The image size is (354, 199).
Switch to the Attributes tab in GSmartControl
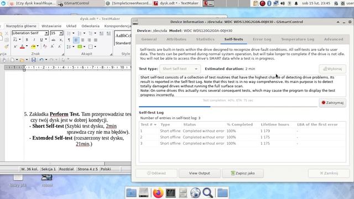pyautogui.click(x=176, y=39)
